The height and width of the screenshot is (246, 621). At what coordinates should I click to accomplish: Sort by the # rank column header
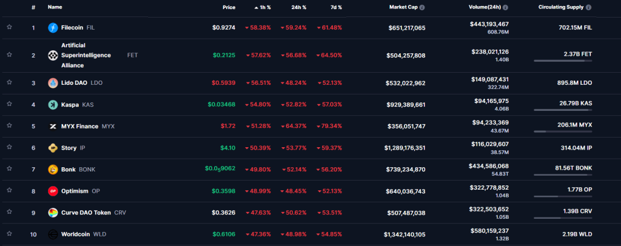[34, 7]
